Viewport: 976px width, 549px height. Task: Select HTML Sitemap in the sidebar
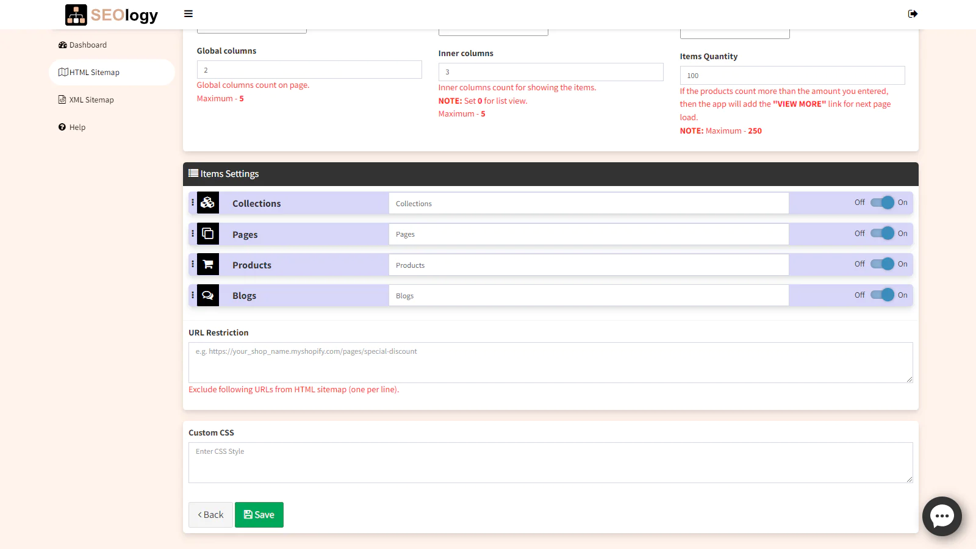[x=112, y=72]
